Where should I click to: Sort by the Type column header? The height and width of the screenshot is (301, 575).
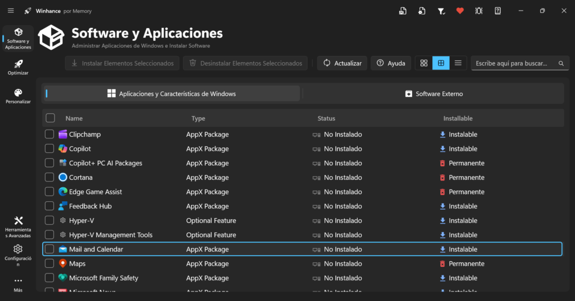198,118
